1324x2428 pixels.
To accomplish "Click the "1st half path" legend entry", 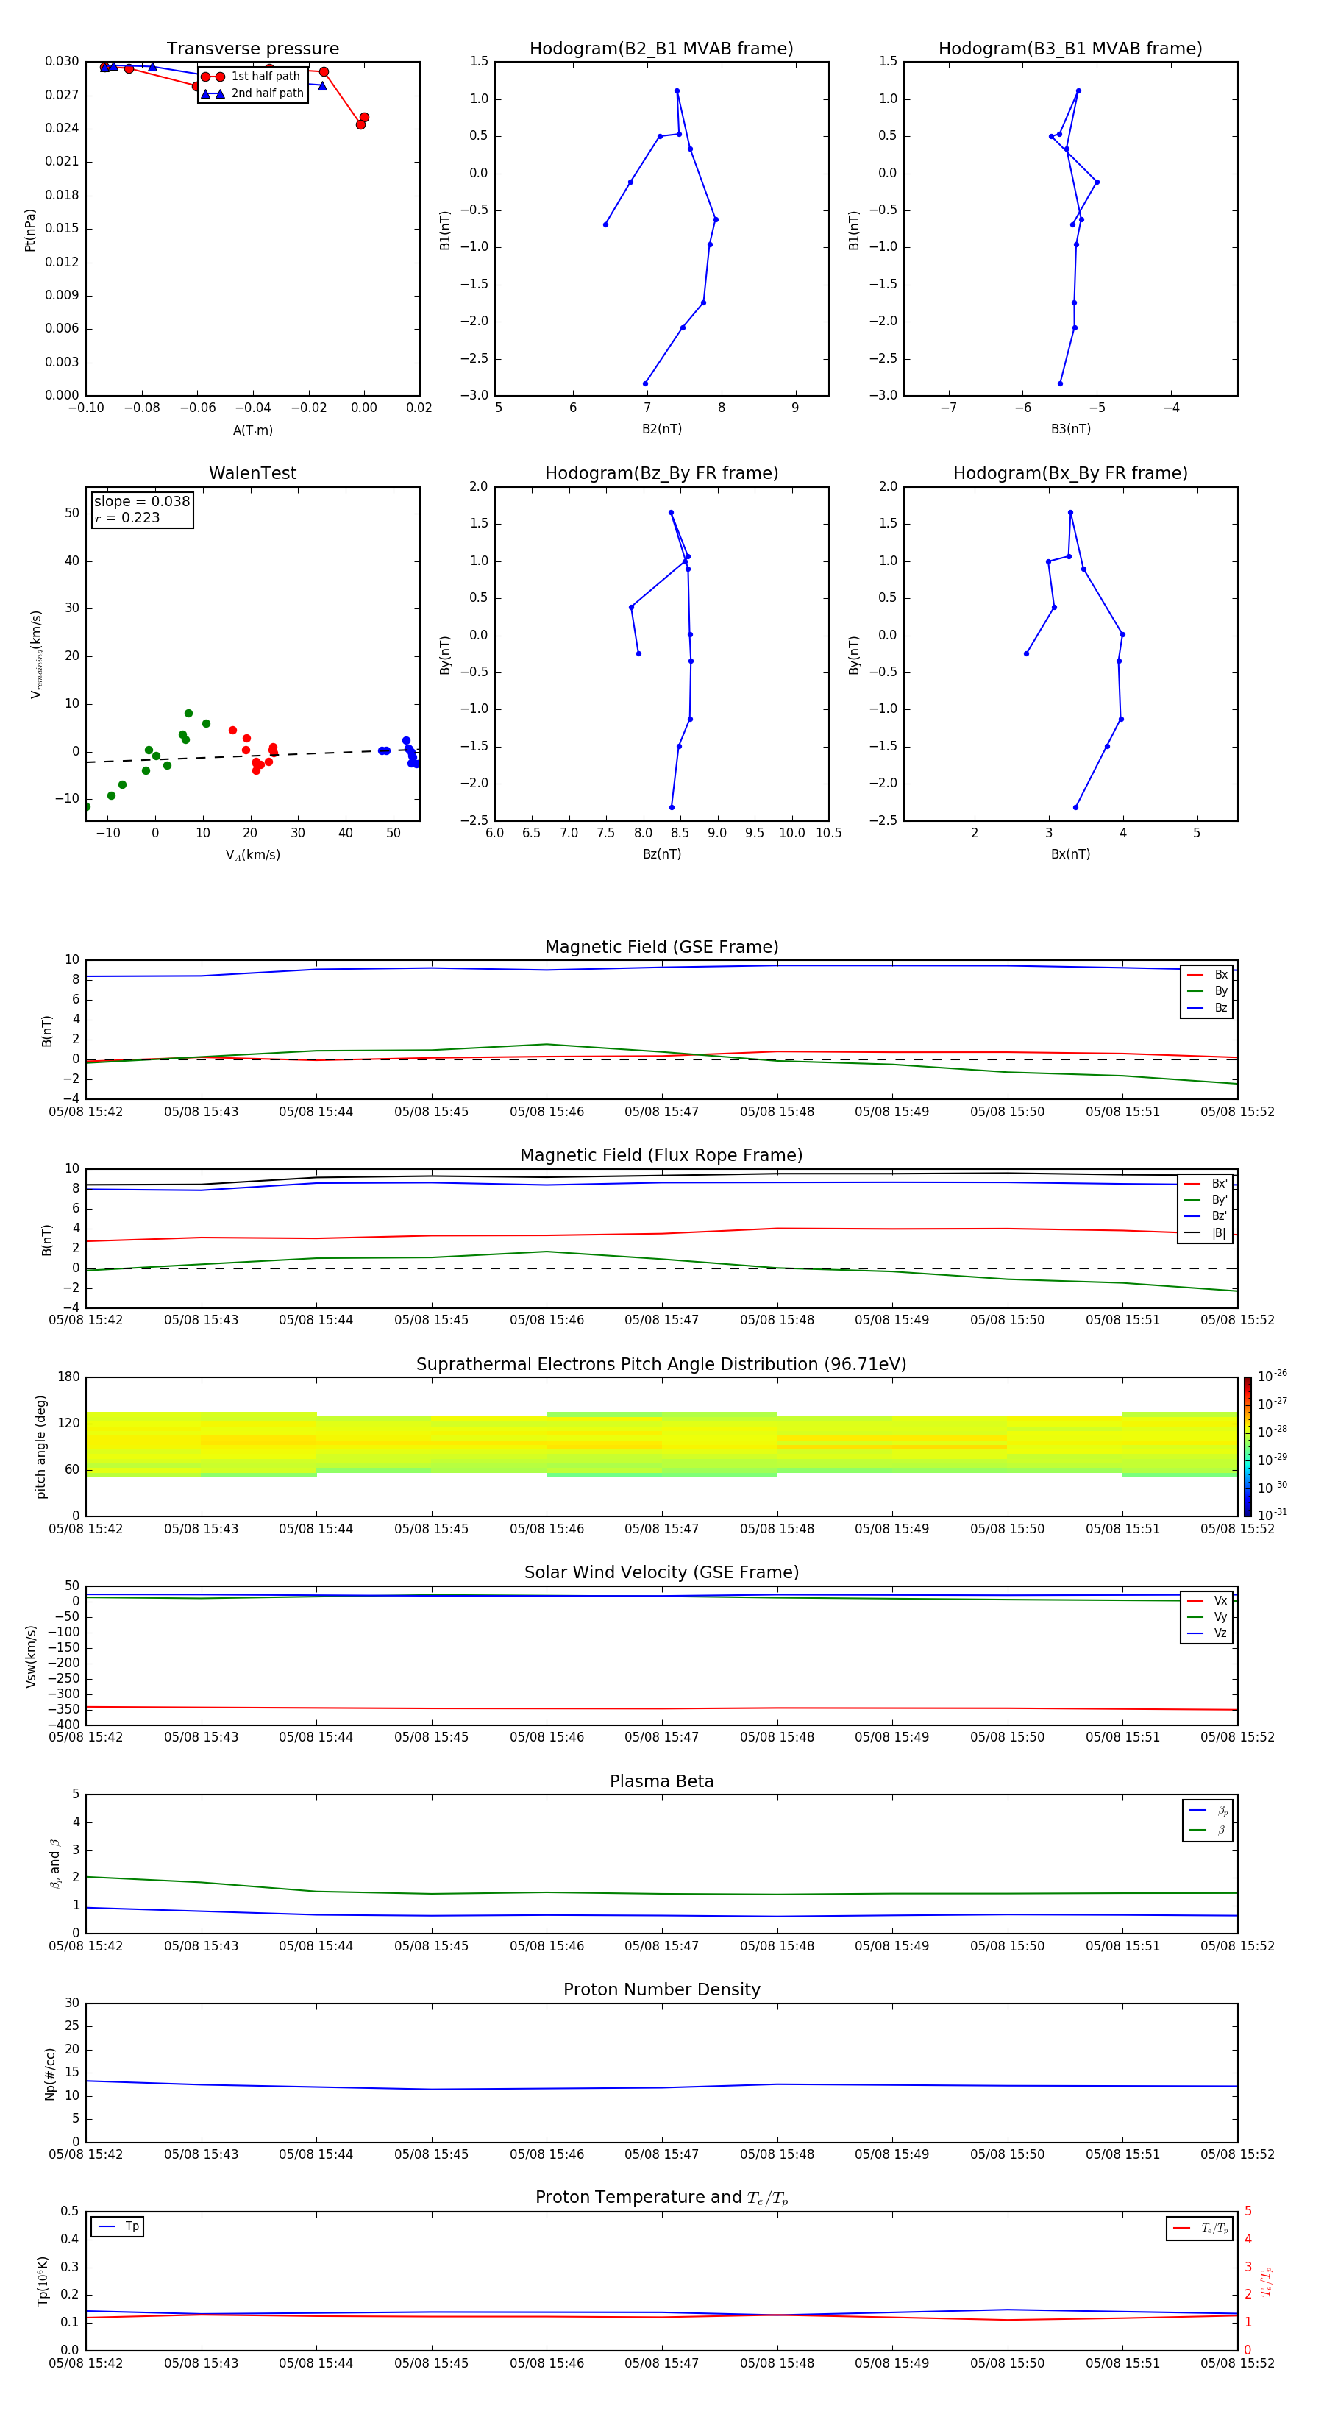I will pos(251,77).
